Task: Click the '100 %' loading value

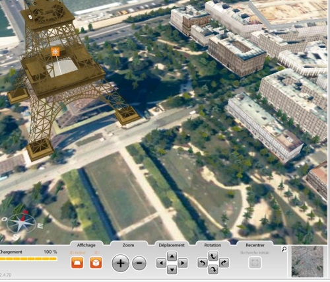Action: pyautogui.click(x=50, y=252)
